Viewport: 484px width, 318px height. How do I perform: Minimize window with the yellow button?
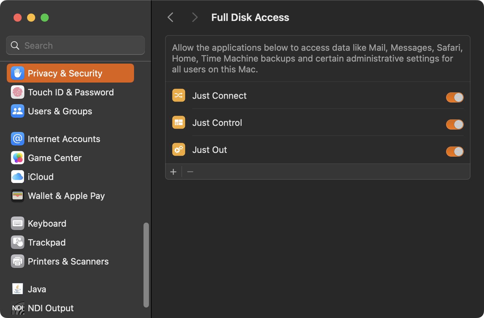31,17
